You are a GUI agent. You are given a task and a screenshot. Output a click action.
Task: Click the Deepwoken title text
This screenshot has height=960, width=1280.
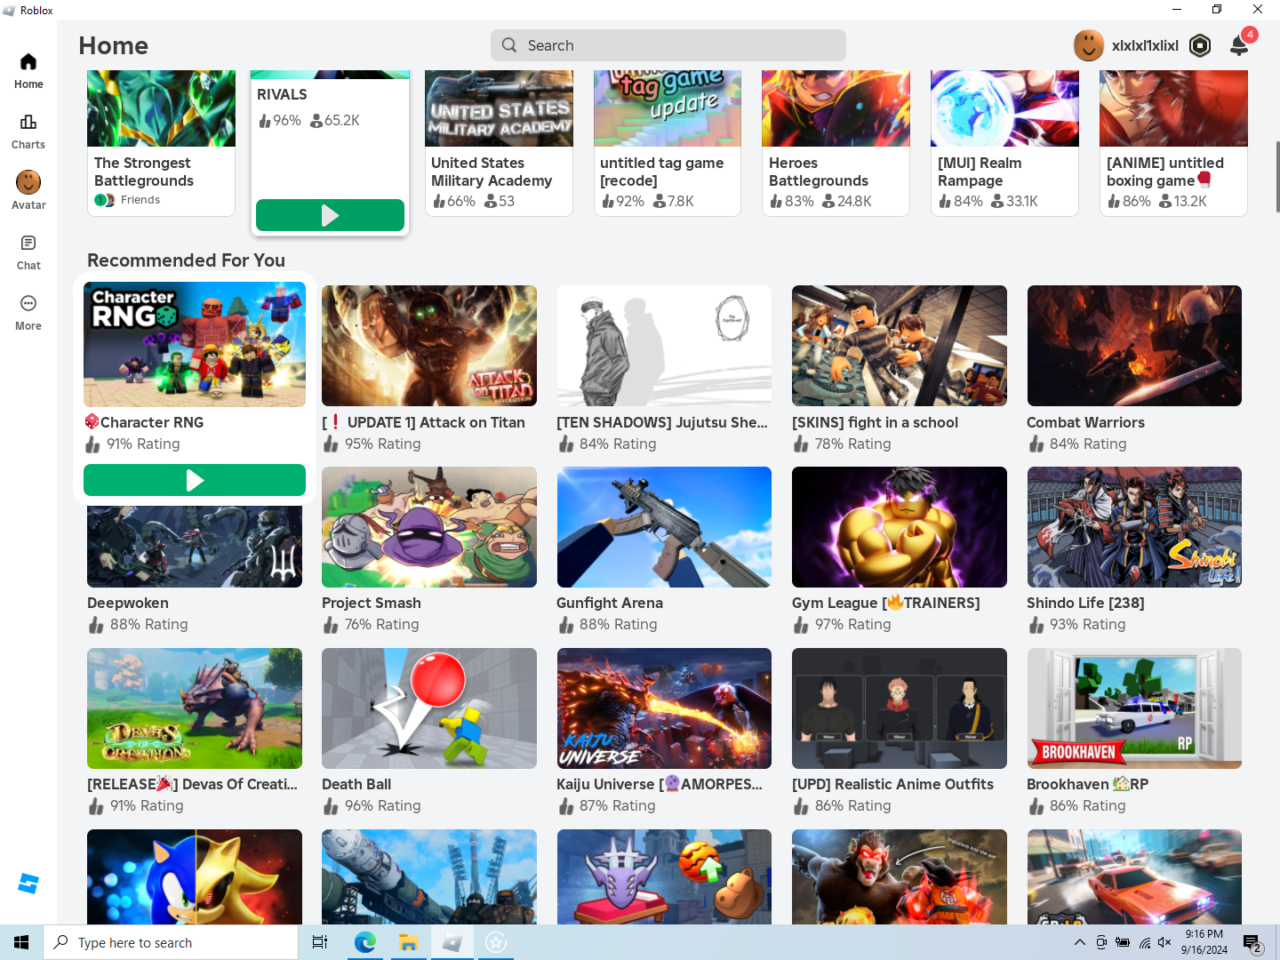(128, 603)
